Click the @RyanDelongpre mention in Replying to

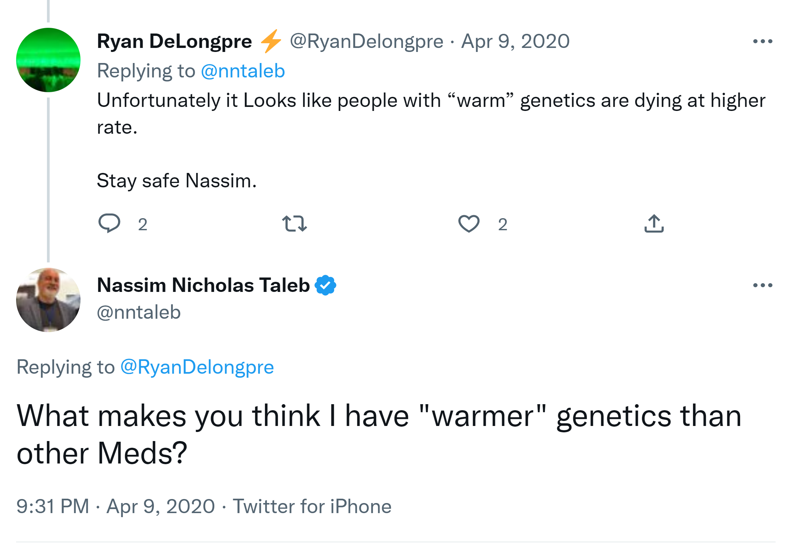click(x=197, y=367)
